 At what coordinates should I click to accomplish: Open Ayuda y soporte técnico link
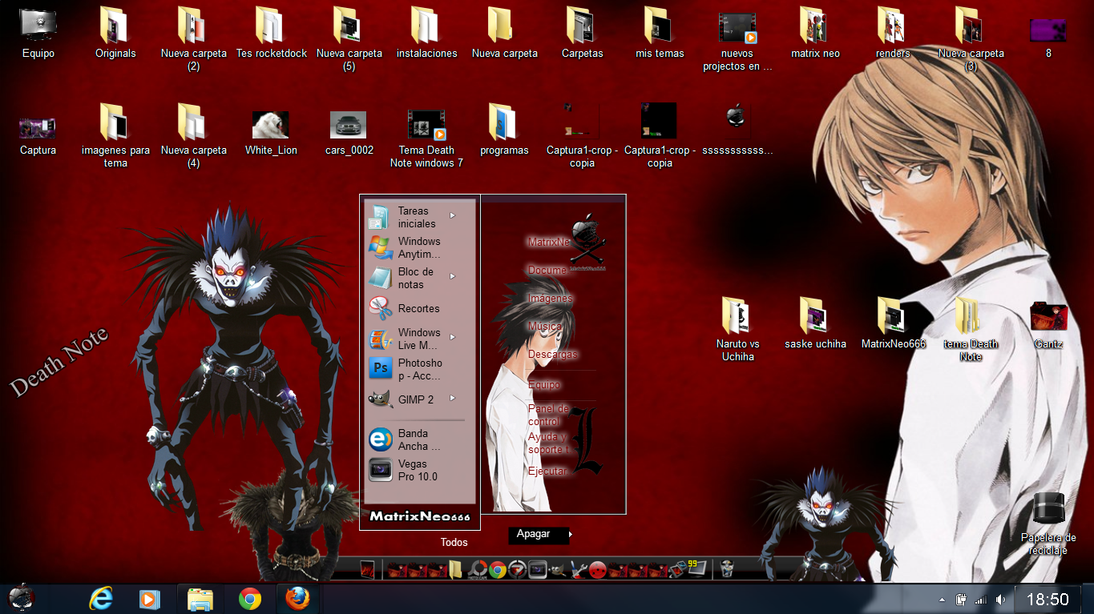(x=548, y=443)
